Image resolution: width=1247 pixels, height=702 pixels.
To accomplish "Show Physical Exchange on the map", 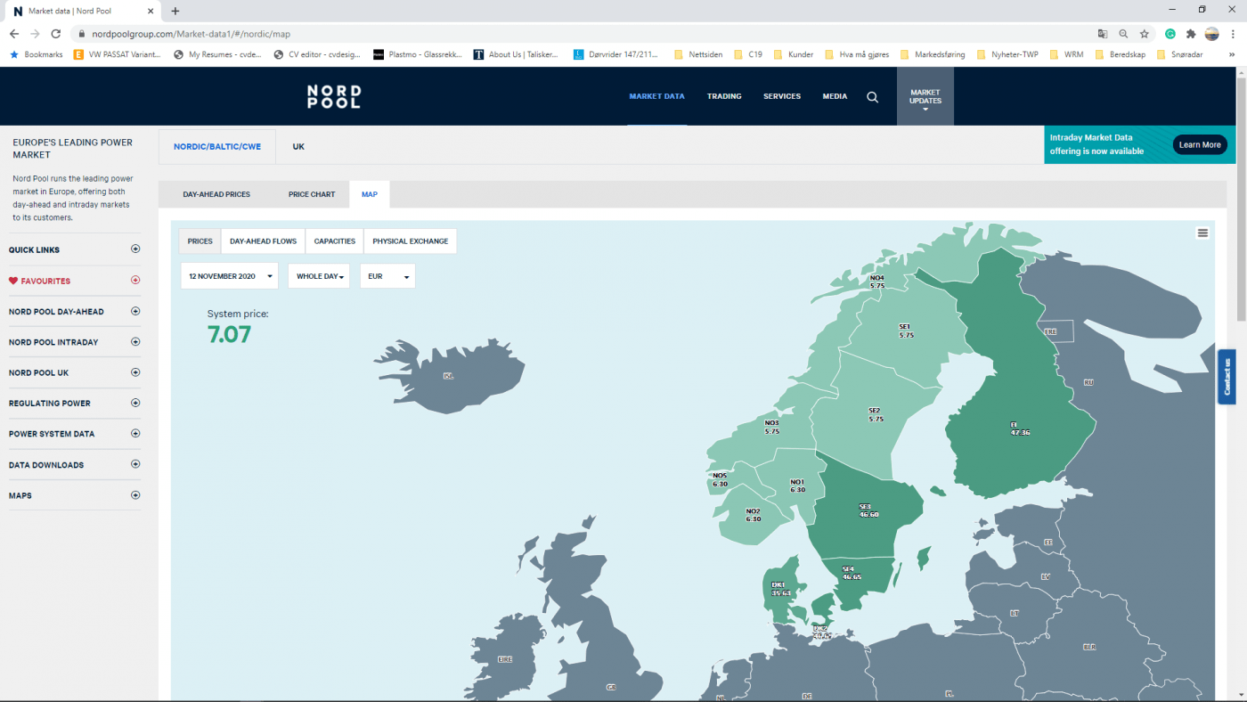I will (x=411, y=241).
